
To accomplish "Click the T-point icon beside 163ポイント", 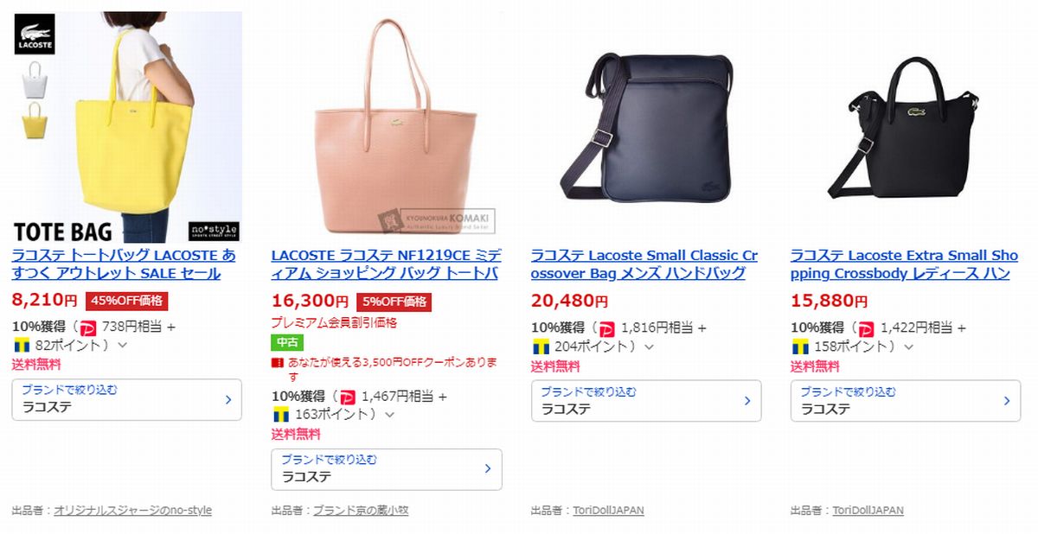I will pyautogui.click(x=281, y=414).
